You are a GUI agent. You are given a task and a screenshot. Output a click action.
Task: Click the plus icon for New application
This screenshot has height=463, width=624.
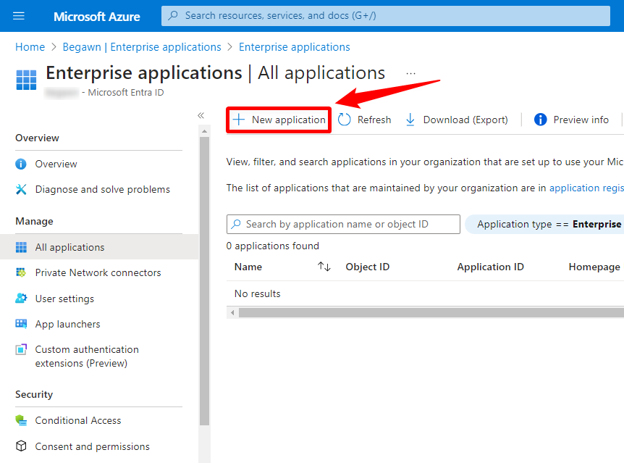click(x=239, y=120)
